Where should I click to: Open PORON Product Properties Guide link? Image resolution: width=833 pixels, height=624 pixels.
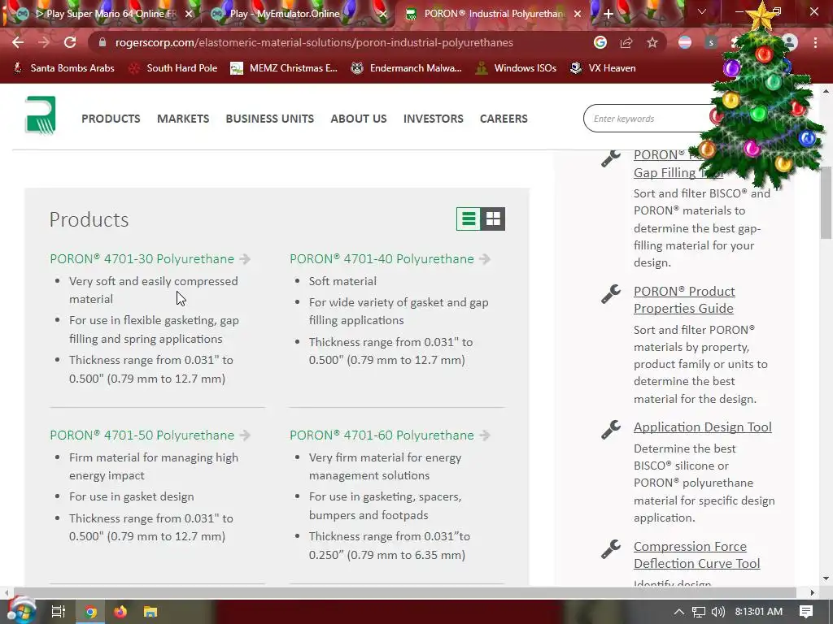[x=684, y=300]
